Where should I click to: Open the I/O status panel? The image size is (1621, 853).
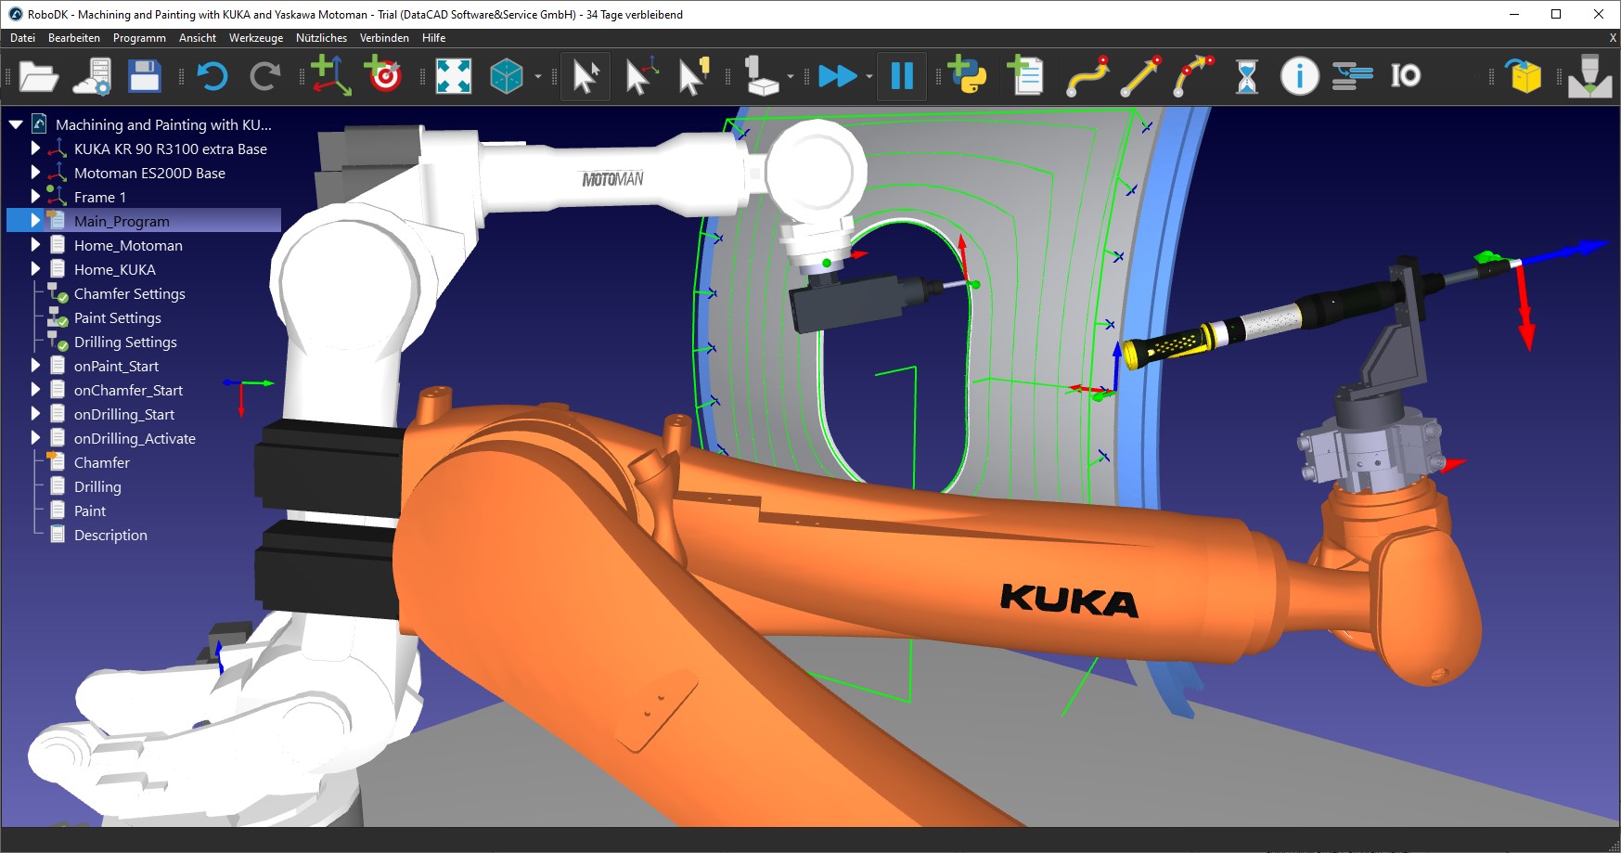click(x=1406, y=76)
